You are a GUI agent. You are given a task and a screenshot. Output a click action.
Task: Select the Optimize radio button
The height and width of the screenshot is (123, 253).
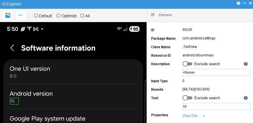pos(58,16)
